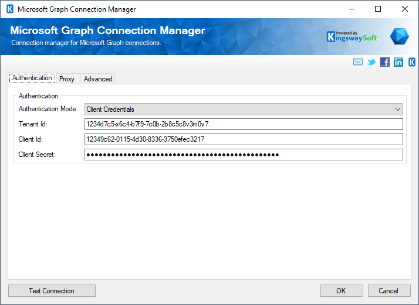Screen dimensions: 419x305
Task: Expand the Authentication Mode dropdown arrow
Action: [398, 109]
